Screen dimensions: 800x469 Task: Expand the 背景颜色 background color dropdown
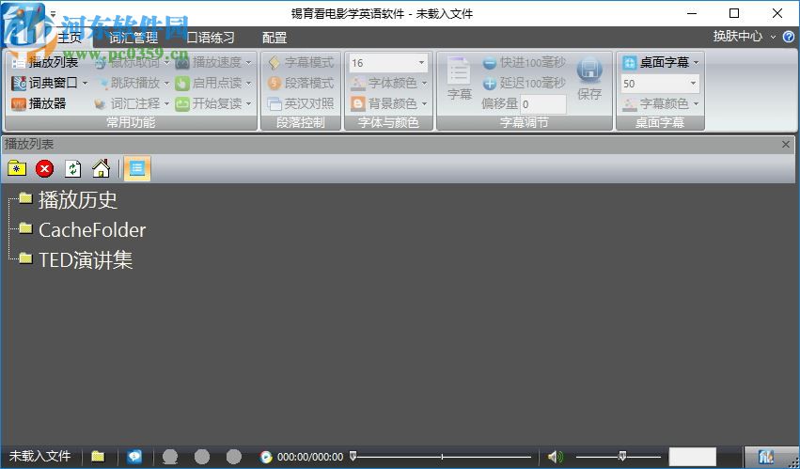click(425, 103)
